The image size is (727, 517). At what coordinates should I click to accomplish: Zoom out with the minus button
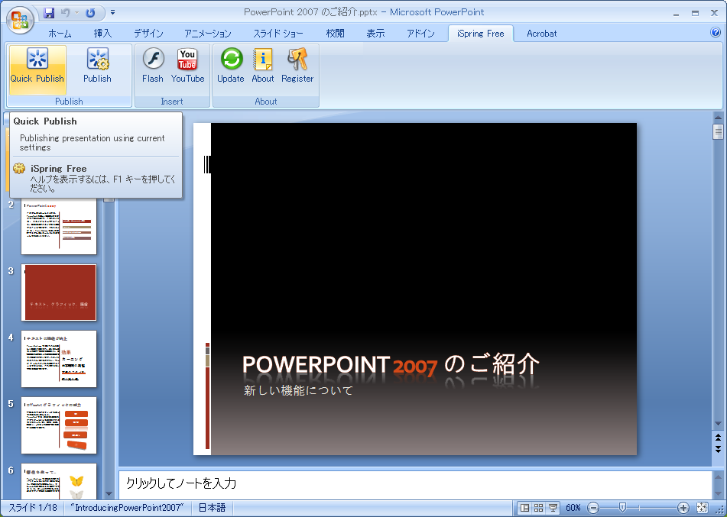tap(593, 508)
